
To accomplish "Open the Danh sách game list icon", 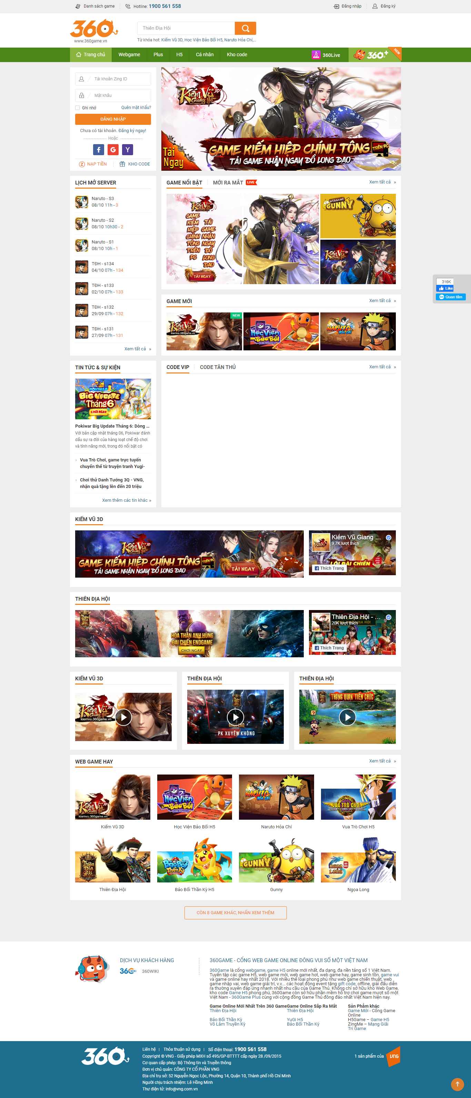I will 78,7.
